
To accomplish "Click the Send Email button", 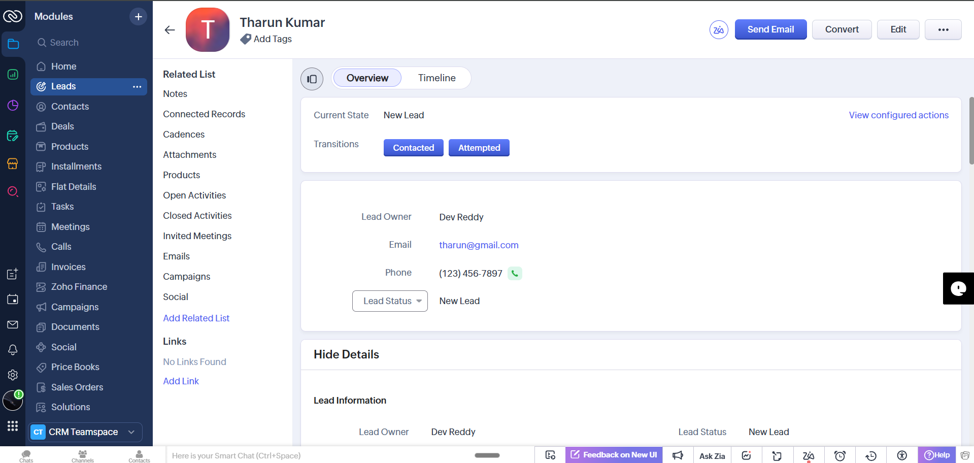I will pyautogui.click(x=770, y=30).
